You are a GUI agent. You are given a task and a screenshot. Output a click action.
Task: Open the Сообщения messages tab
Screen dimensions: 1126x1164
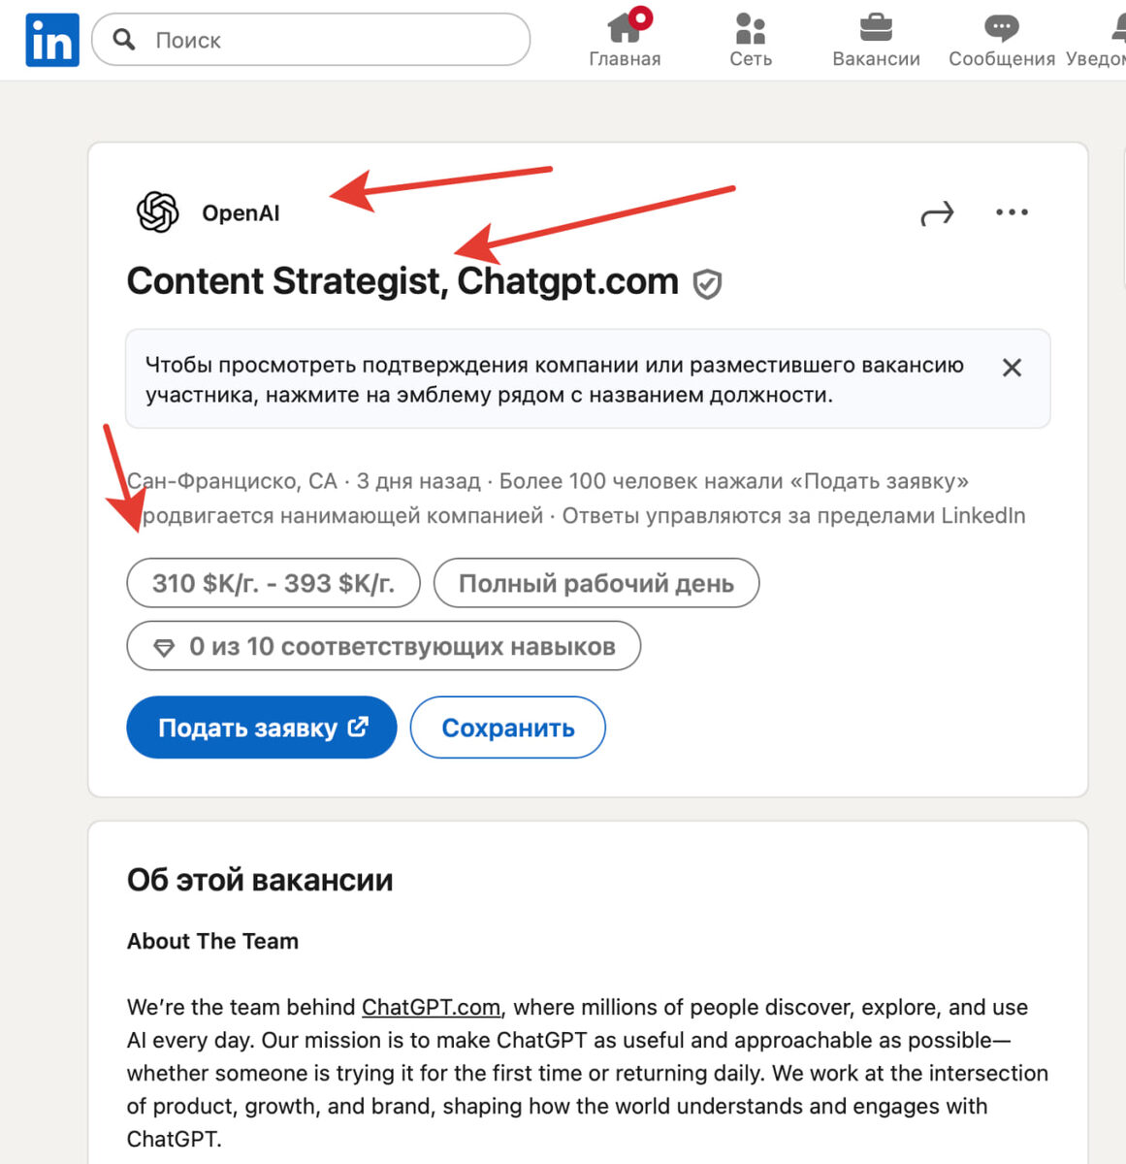[1001, 39]
